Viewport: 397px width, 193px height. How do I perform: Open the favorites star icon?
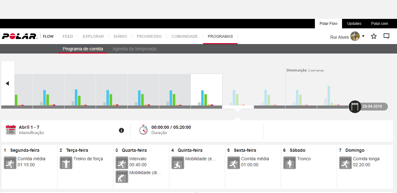(x=374, y=36)
